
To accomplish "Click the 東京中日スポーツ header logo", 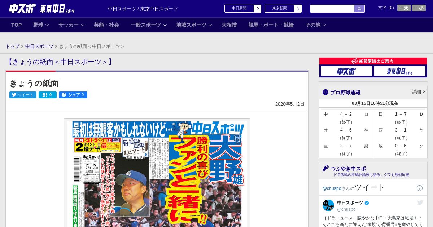I will (x=57, y=9).
